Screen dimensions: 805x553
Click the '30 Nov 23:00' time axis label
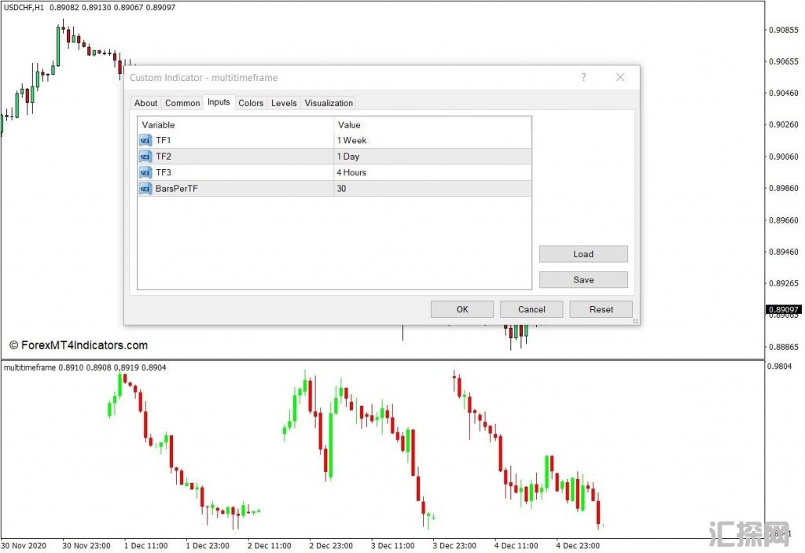coord(86,545)
